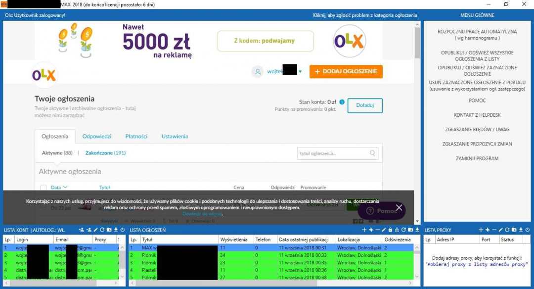The width and height of the screenshot is (534, 289).
Task: Refresh the accounts list in Lista Kont
Action: [102, 230]
